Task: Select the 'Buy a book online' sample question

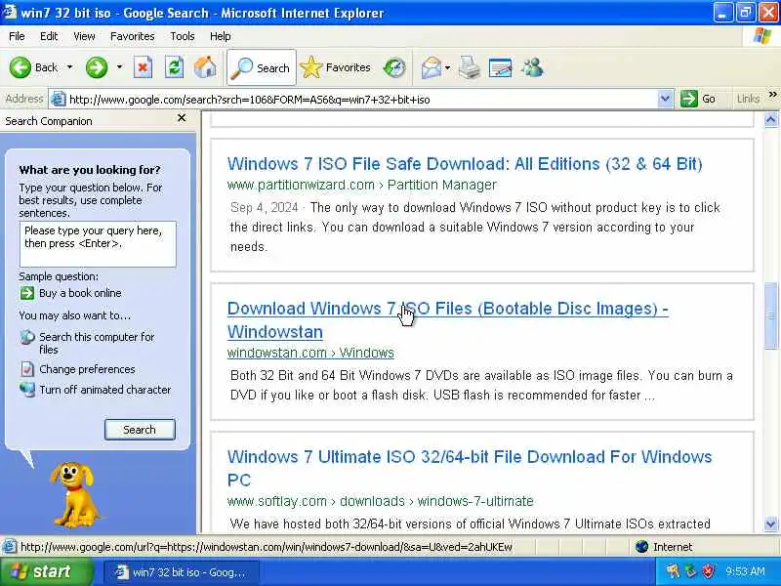Action: click(x=80, y=293)
